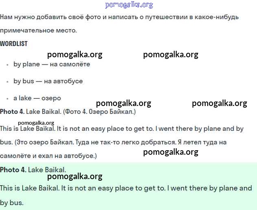Click the 'by bus.' line ending the green block
The width and height of the screenshot is (257, 210).
point(12,203)
